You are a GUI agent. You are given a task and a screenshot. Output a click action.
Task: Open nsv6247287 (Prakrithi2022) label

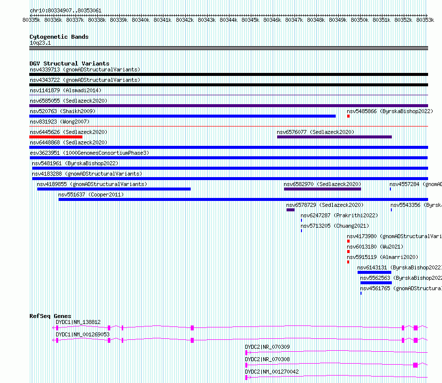[x=339, y=215]
